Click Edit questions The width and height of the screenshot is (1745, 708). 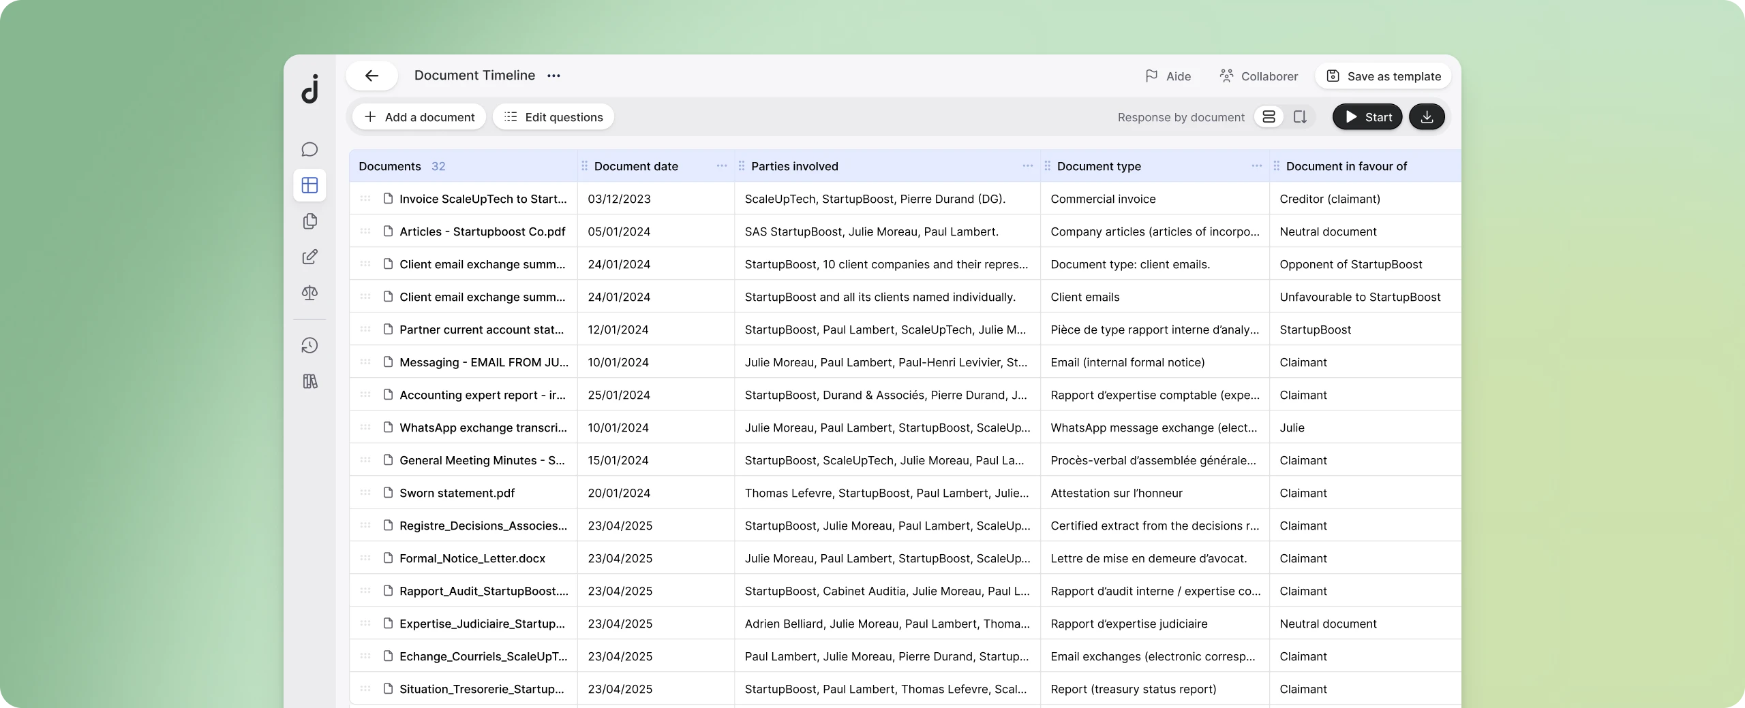(x=553, y=117)
